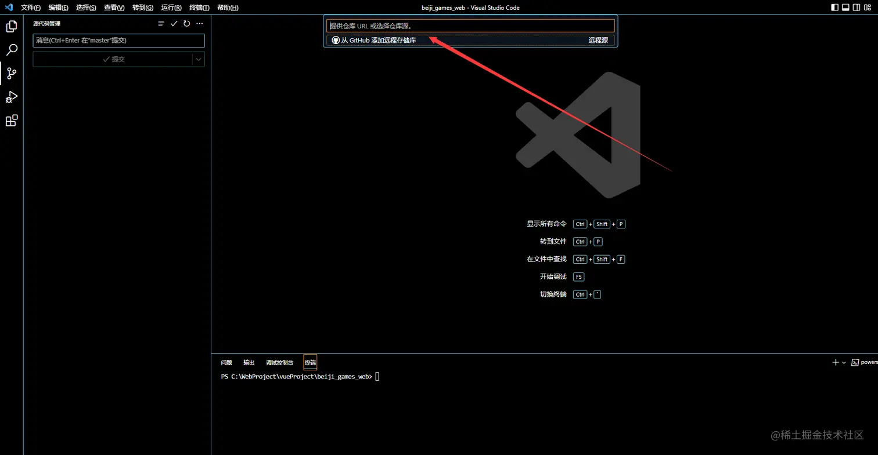
Task: Open the 帮助(H) menu
Action: [x=228, y=8]
